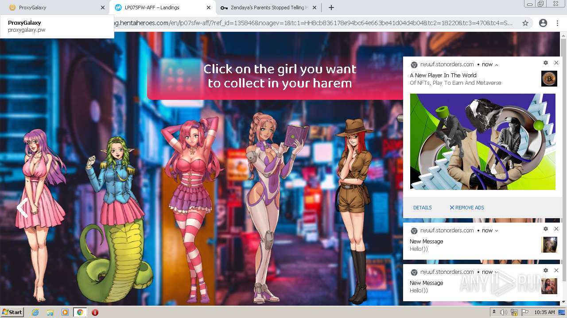Image resolution: width=567 pixels, height=318 pixels.
Task: Dismiss the second New Message notification
Action: click(556, 270)
